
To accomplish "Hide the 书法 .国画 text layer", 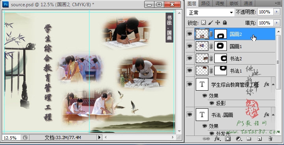I will click(189, 115).
